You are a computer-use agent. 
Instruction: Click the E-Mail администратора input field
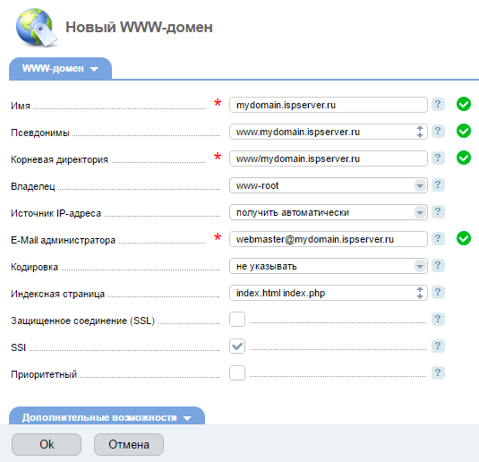click(x=328, y=239)
